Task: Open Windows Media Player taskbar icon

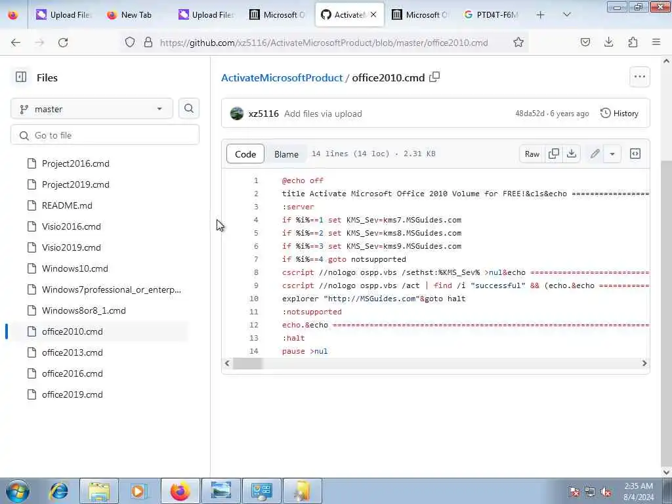Action: tap(139, 491)
